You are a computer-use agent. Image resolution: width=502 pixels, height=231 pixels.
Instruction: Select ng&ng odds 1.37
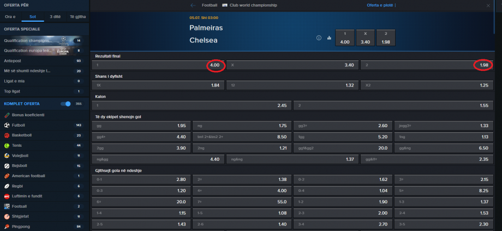292,159
